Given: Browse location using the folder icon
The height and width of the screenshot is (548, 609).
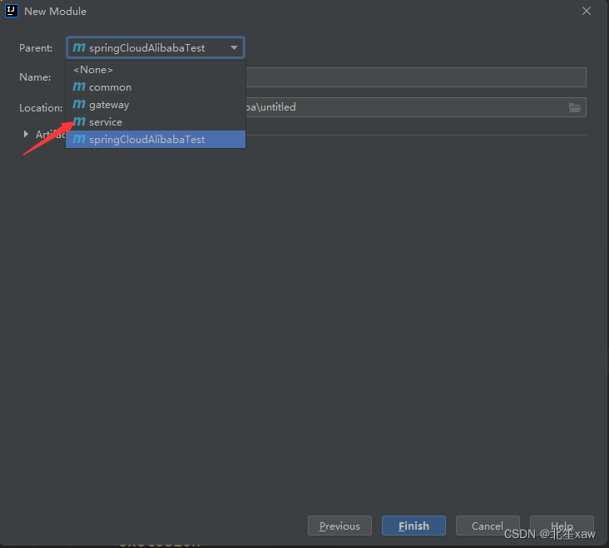Looking at the screenshot, I should pyautogui.click(x=575, y=107).
